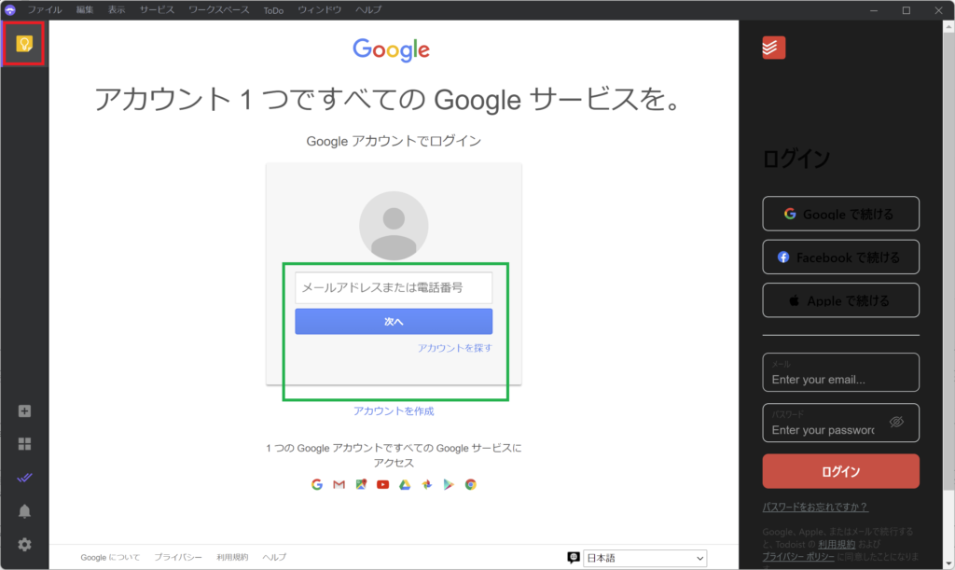Click Google について footer link

coord(110,557)
